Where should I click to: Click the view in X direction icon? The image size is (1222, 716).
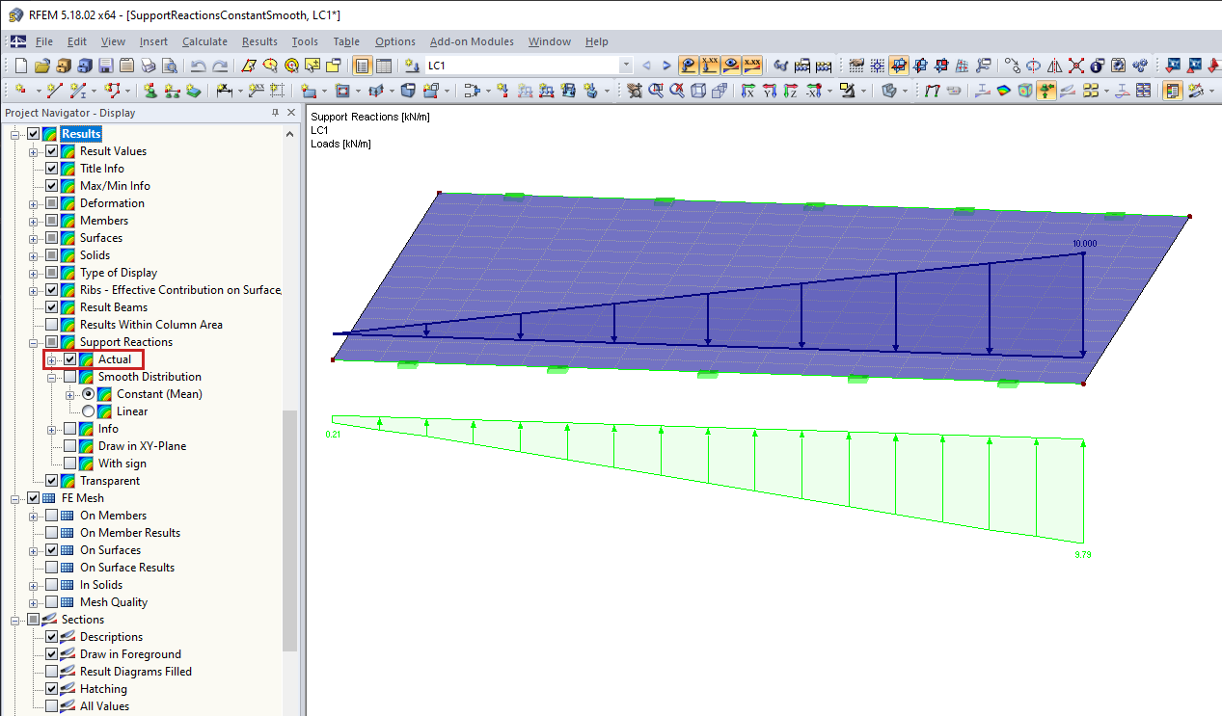(749, 91)
